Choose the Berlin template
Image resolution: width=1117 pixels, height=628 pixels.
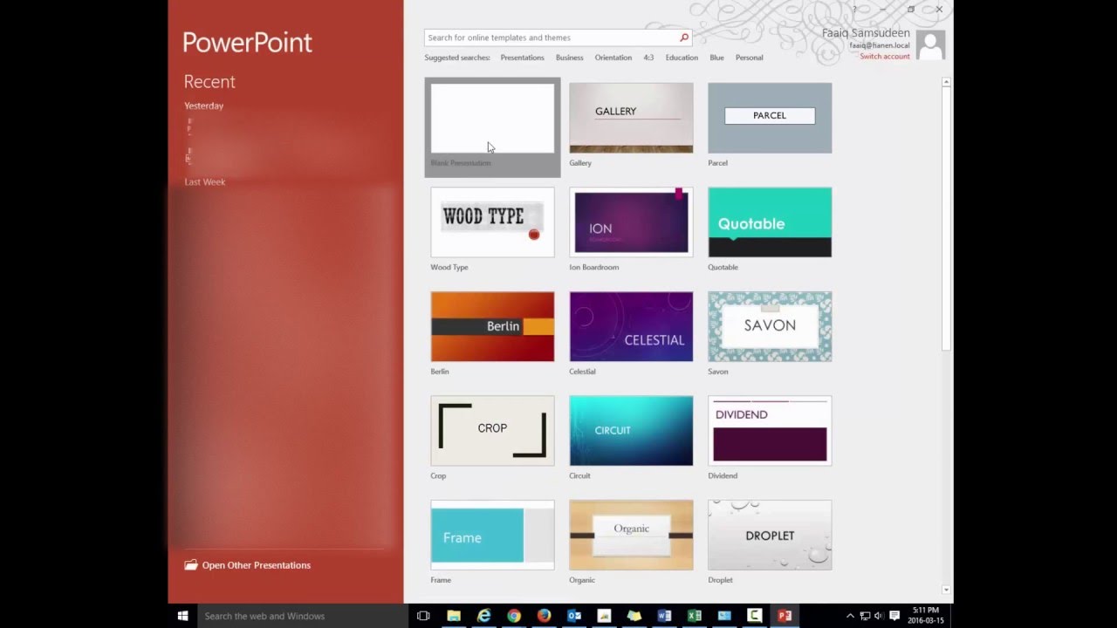[x=492, y=326]
